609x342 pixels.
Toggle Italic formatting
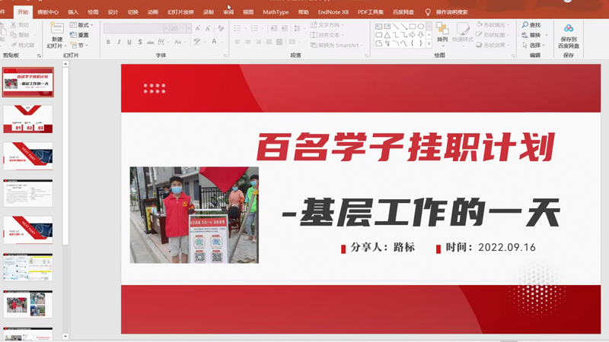(x=119, y=42)
